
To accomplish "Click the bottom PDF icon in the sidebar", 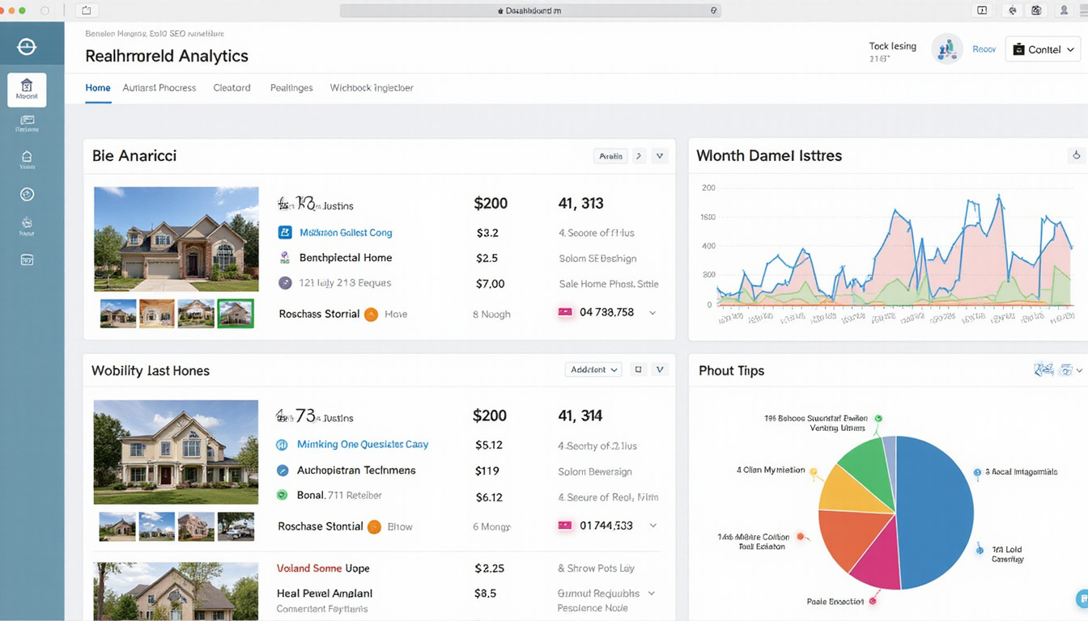I will coord(28,260).
